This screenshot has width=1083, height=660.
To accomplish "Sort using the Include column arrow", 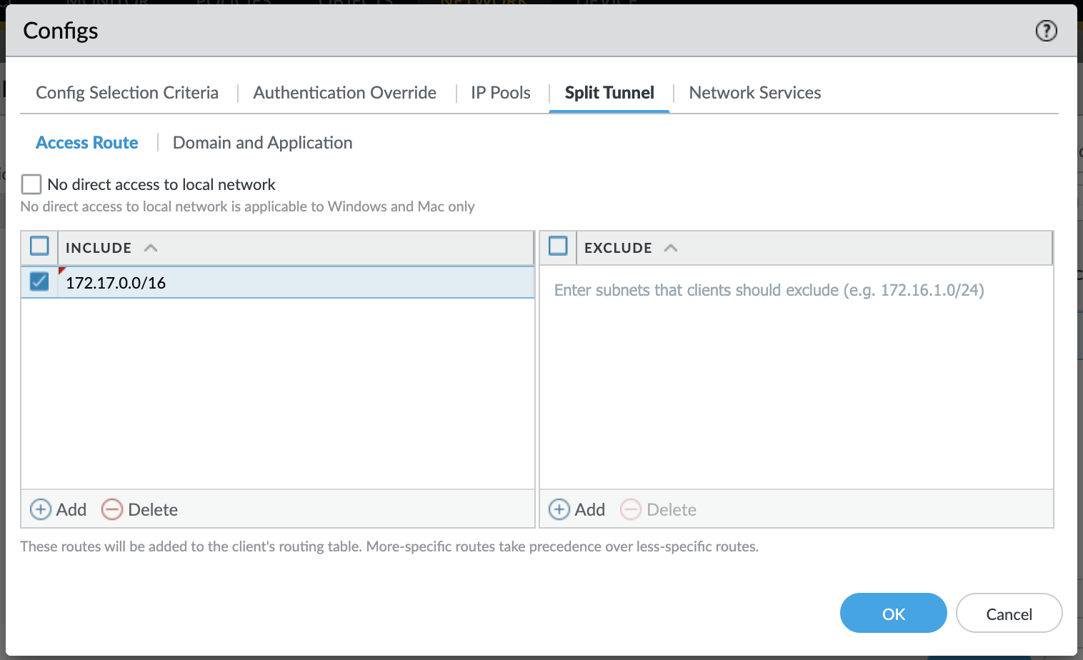I will (151, 248).
